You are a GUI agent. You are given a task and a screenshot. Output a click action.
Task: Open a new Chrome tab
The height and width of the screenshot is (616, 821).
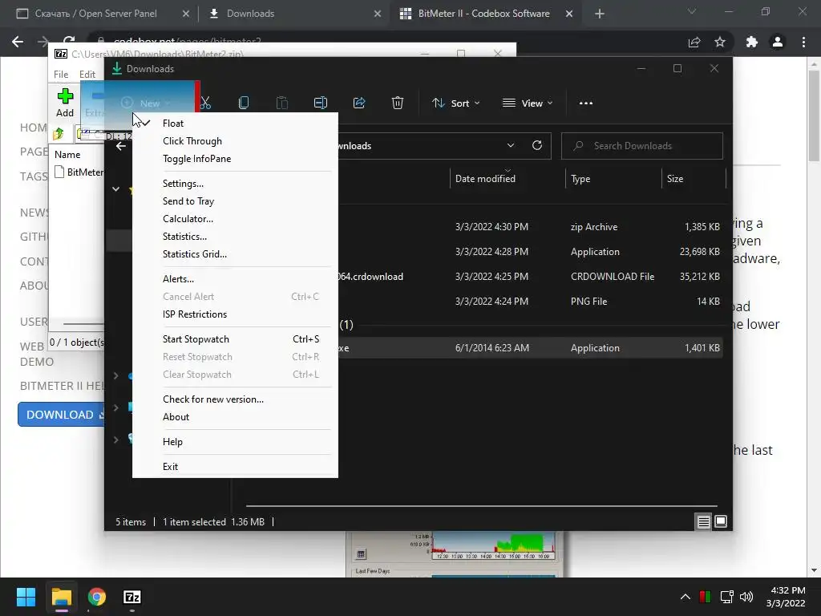[x=600, y=14]
